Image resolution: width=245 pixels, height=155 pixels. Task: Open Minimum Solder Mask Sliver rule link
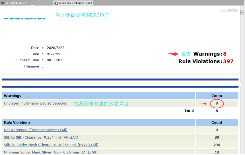tap(51, 152)
